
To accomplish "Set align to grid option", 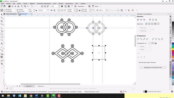I will click(x=155, y=24).
